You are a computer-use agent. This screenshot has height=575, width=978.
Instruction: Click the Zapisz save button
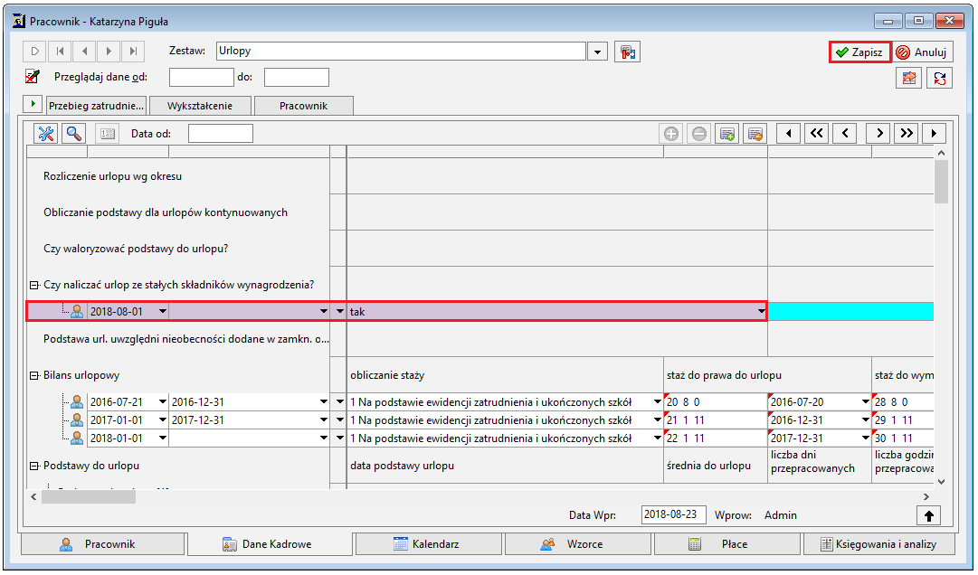[859, 52]
